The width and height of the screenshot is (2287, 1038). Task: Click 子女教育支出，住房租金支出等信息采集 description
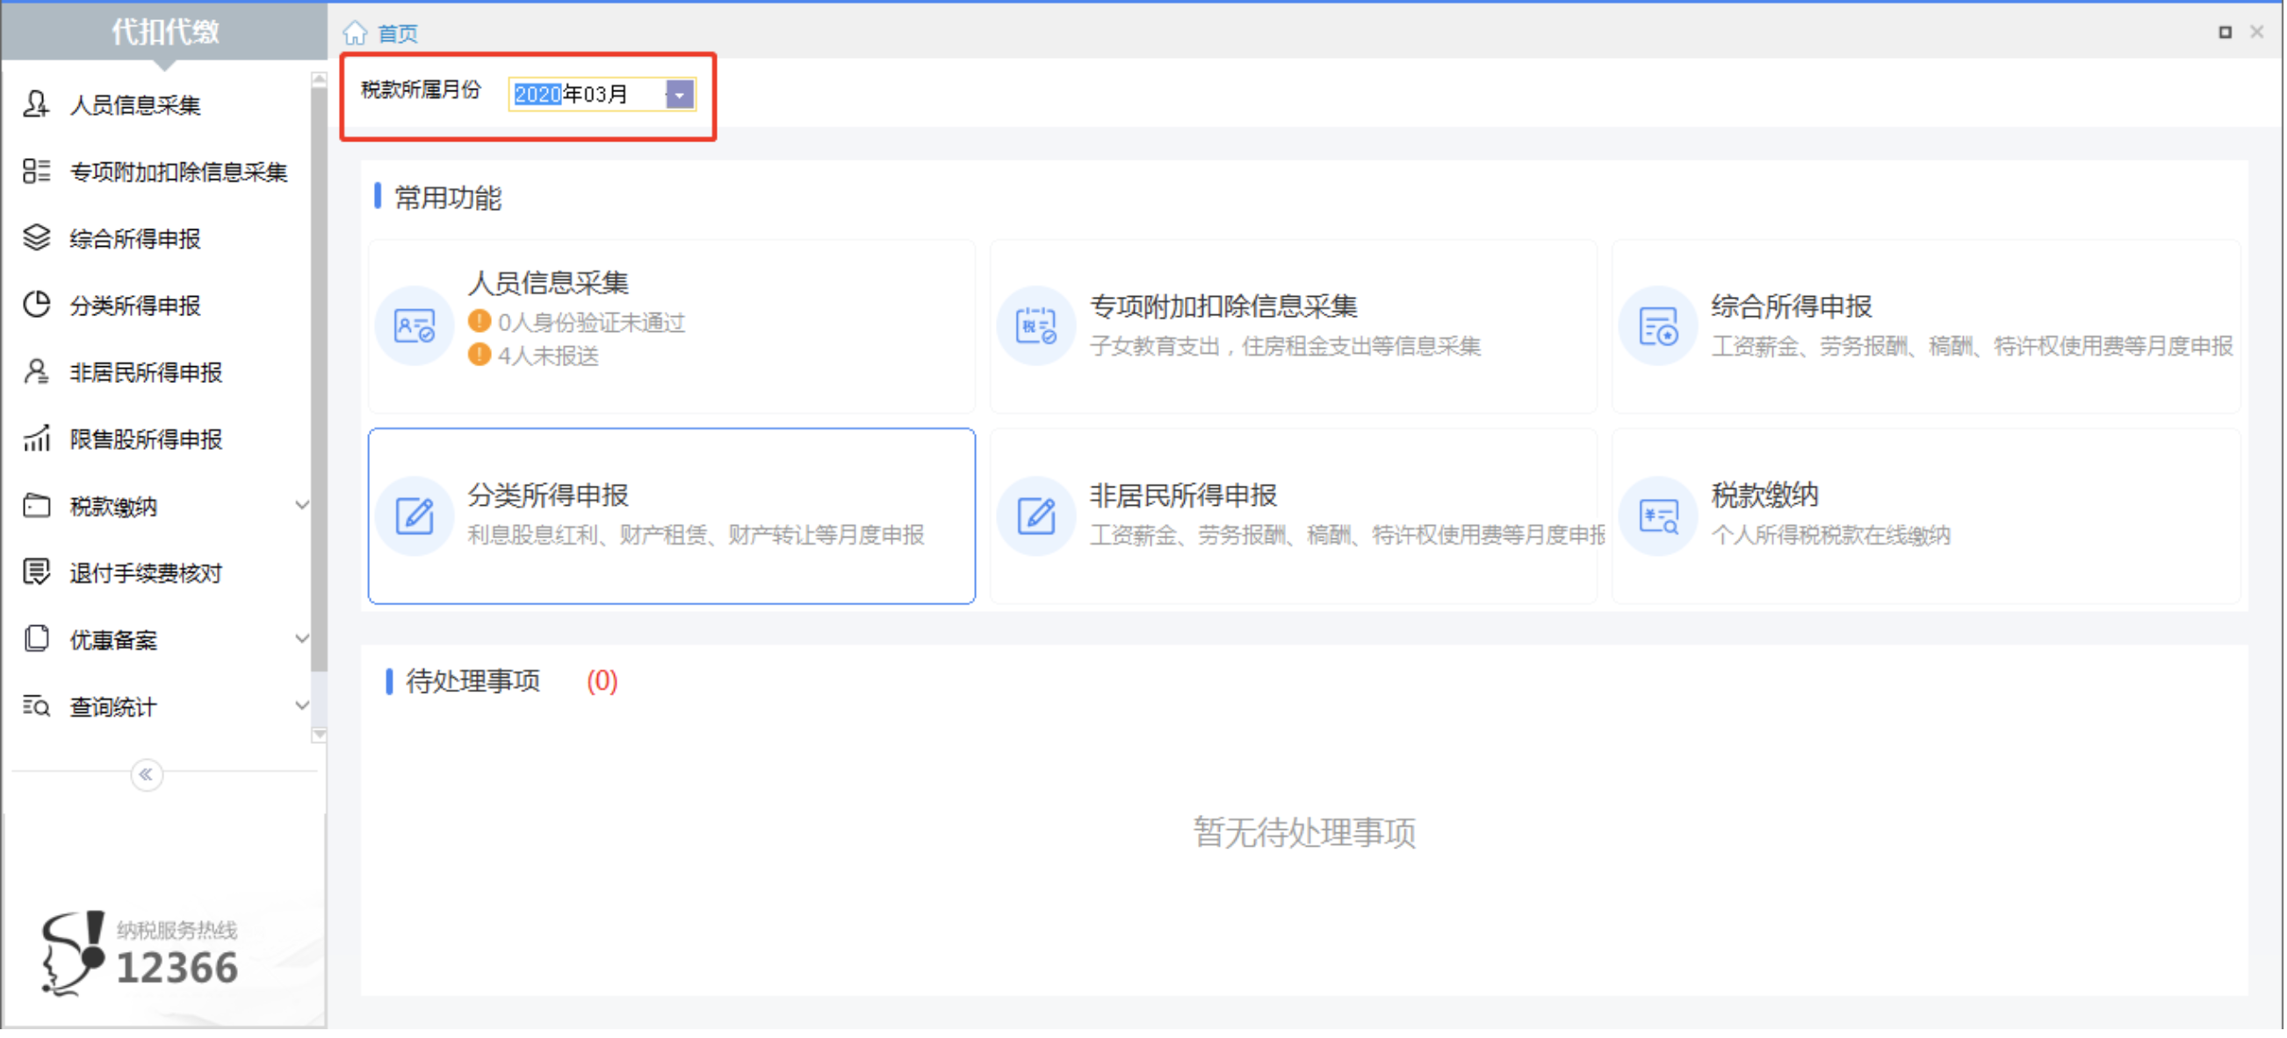coord(1286,346)
